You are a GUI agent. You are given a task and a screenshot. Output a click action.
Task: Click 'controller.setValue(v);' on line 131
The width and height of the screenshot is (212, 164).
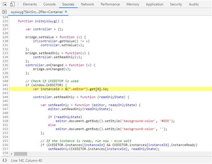click(x=62, y=45)
